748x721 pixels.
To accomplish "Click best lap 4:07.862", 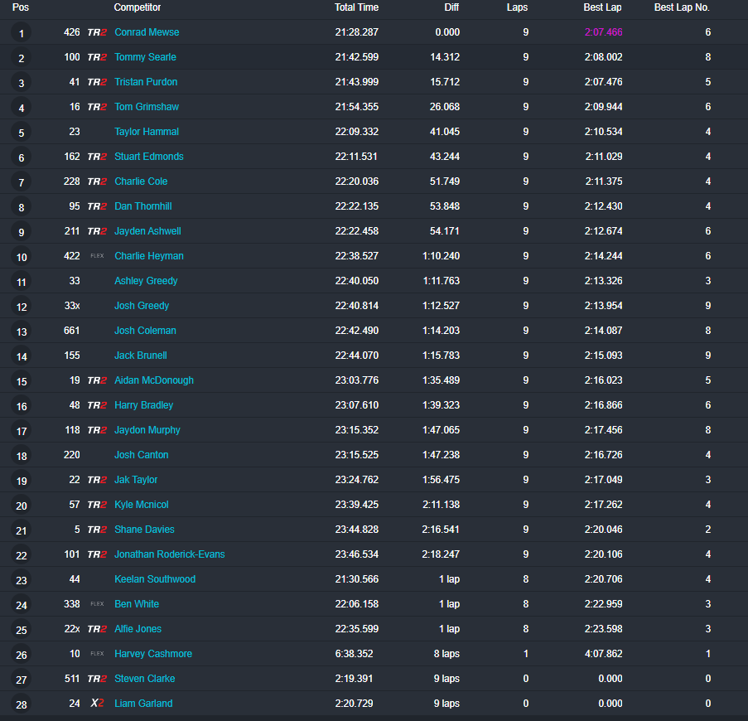I will point(604,654).
